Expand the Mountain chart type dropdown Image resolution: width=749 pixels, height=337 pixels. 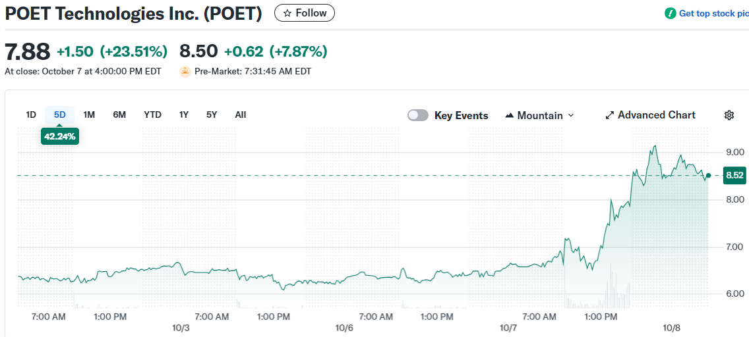click(571, 115)
